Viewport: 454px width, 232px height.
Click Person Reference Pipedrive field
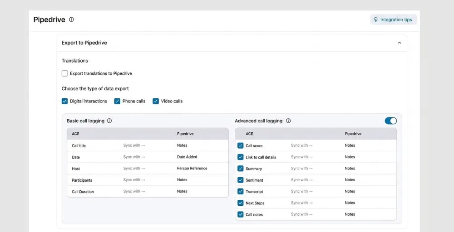pos(192,169)
